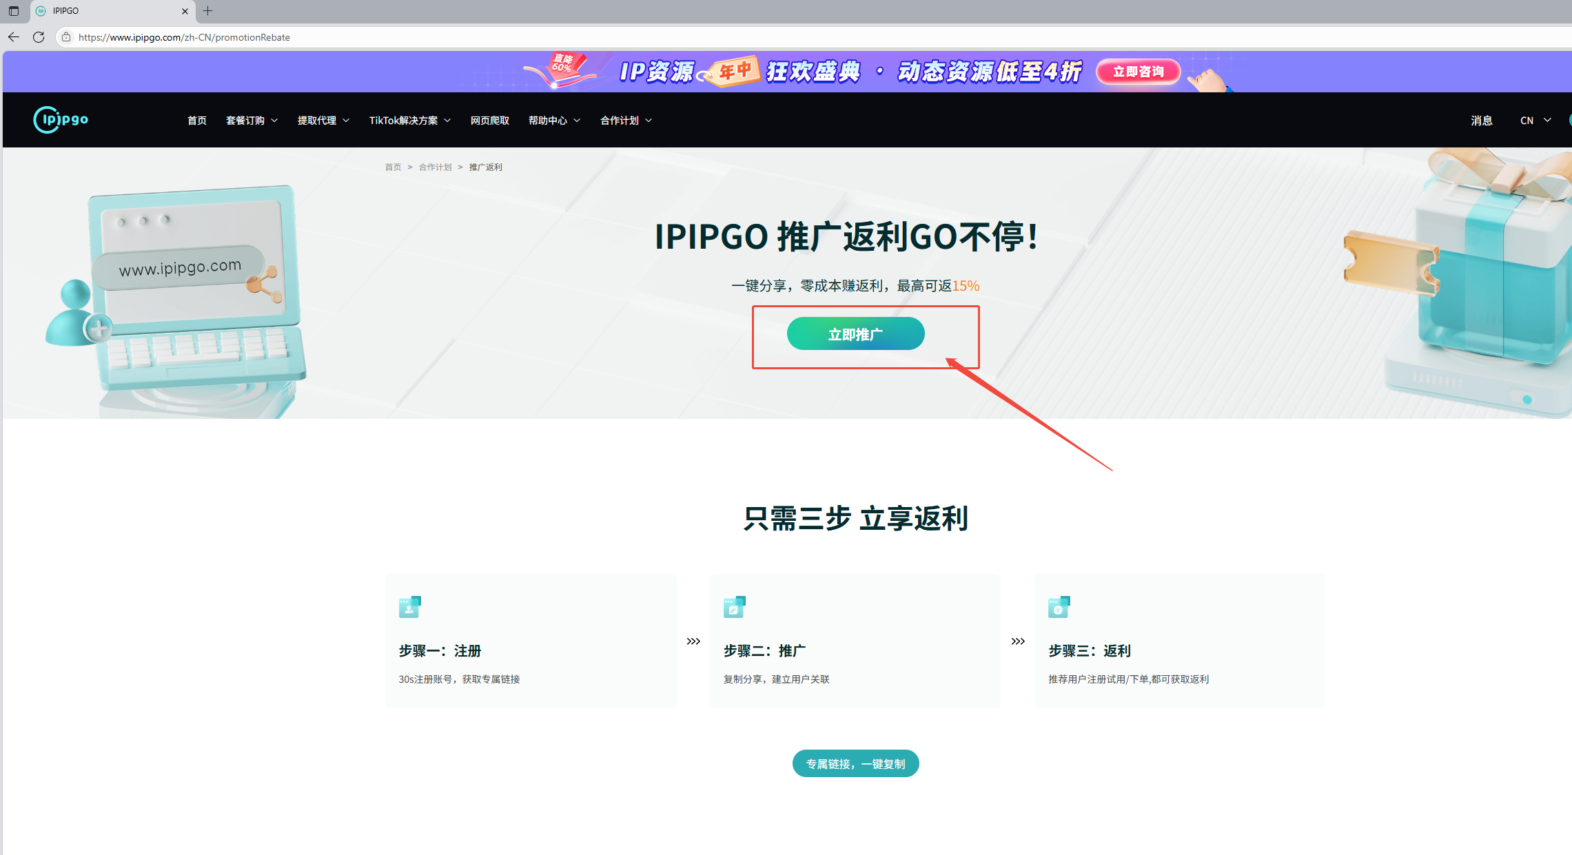Image resolution: width=1572 pixels, height=855 pixels.
Task: Open the tab actions menu icon
Action: (x=14, y=11)
